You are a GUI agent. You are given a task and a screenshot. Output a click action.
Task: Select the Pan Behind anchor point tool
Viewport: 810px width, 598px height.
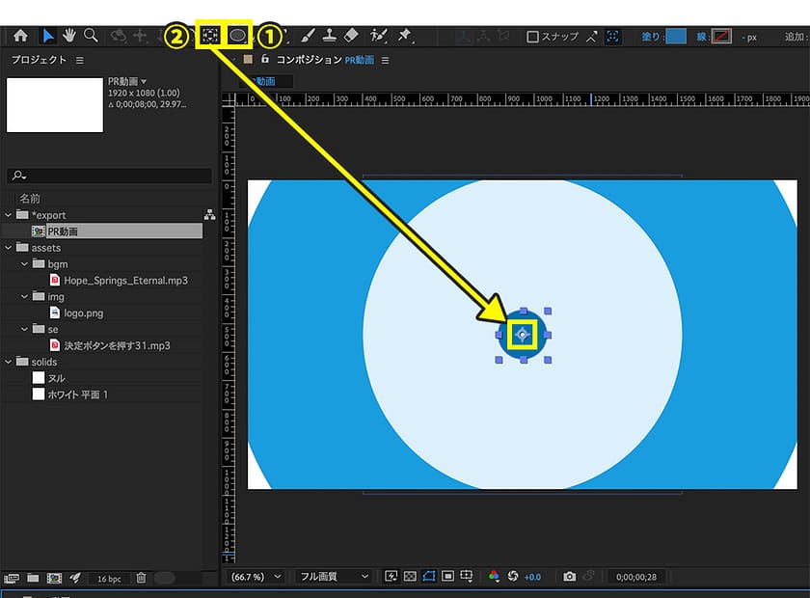pos(207,35)
